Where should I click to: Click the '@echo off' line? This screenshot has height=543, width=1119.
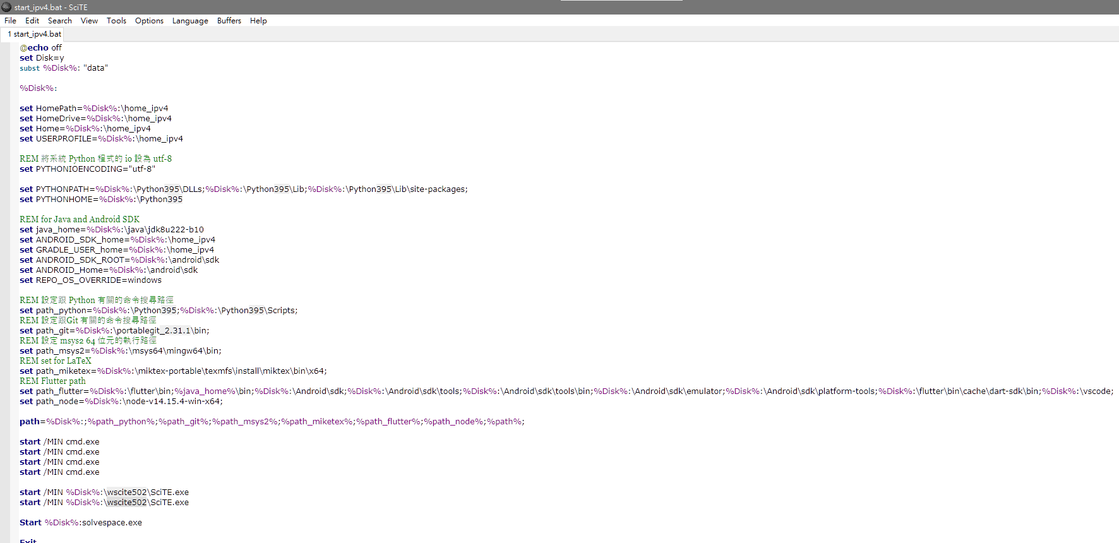click(x=40, y=48)
